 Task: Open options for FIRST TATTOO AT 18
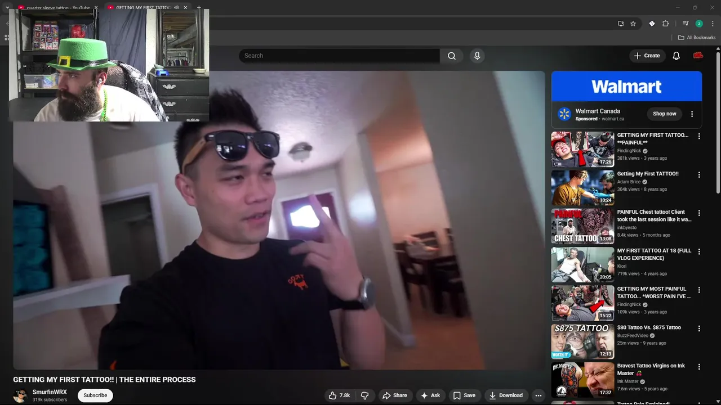[x=699, y=251]
